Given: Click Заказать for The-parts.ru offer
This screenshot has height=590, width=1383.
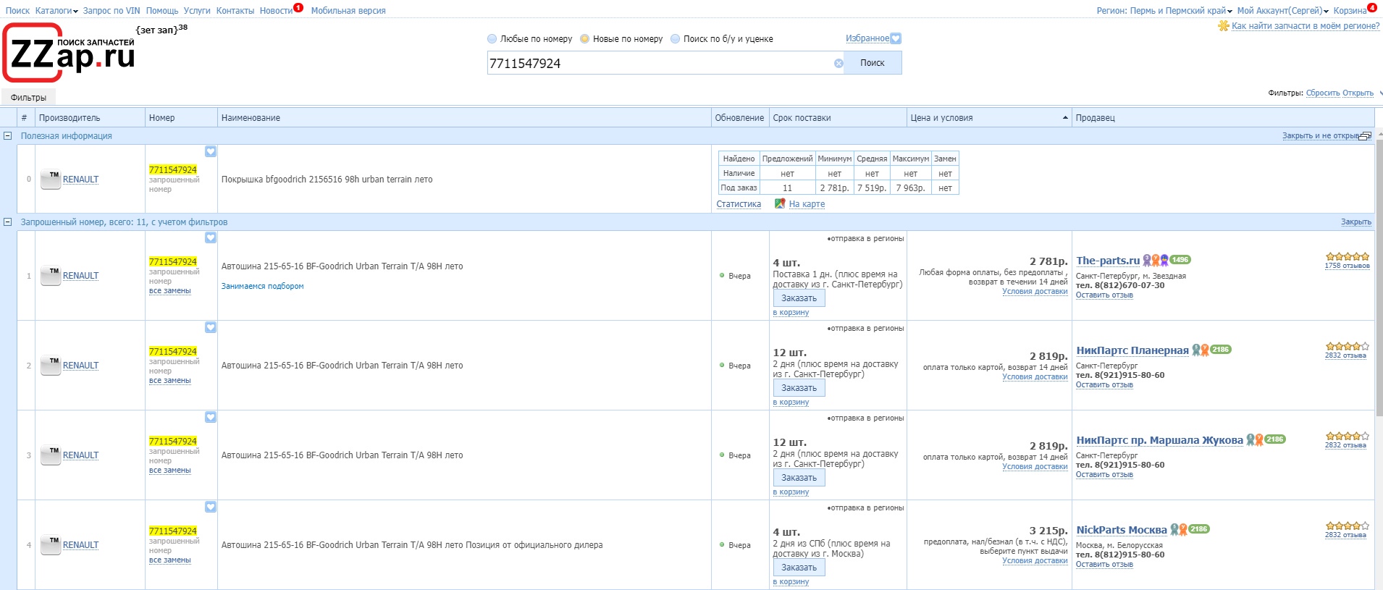Looking at the screenshot, I should coord(799,298).
